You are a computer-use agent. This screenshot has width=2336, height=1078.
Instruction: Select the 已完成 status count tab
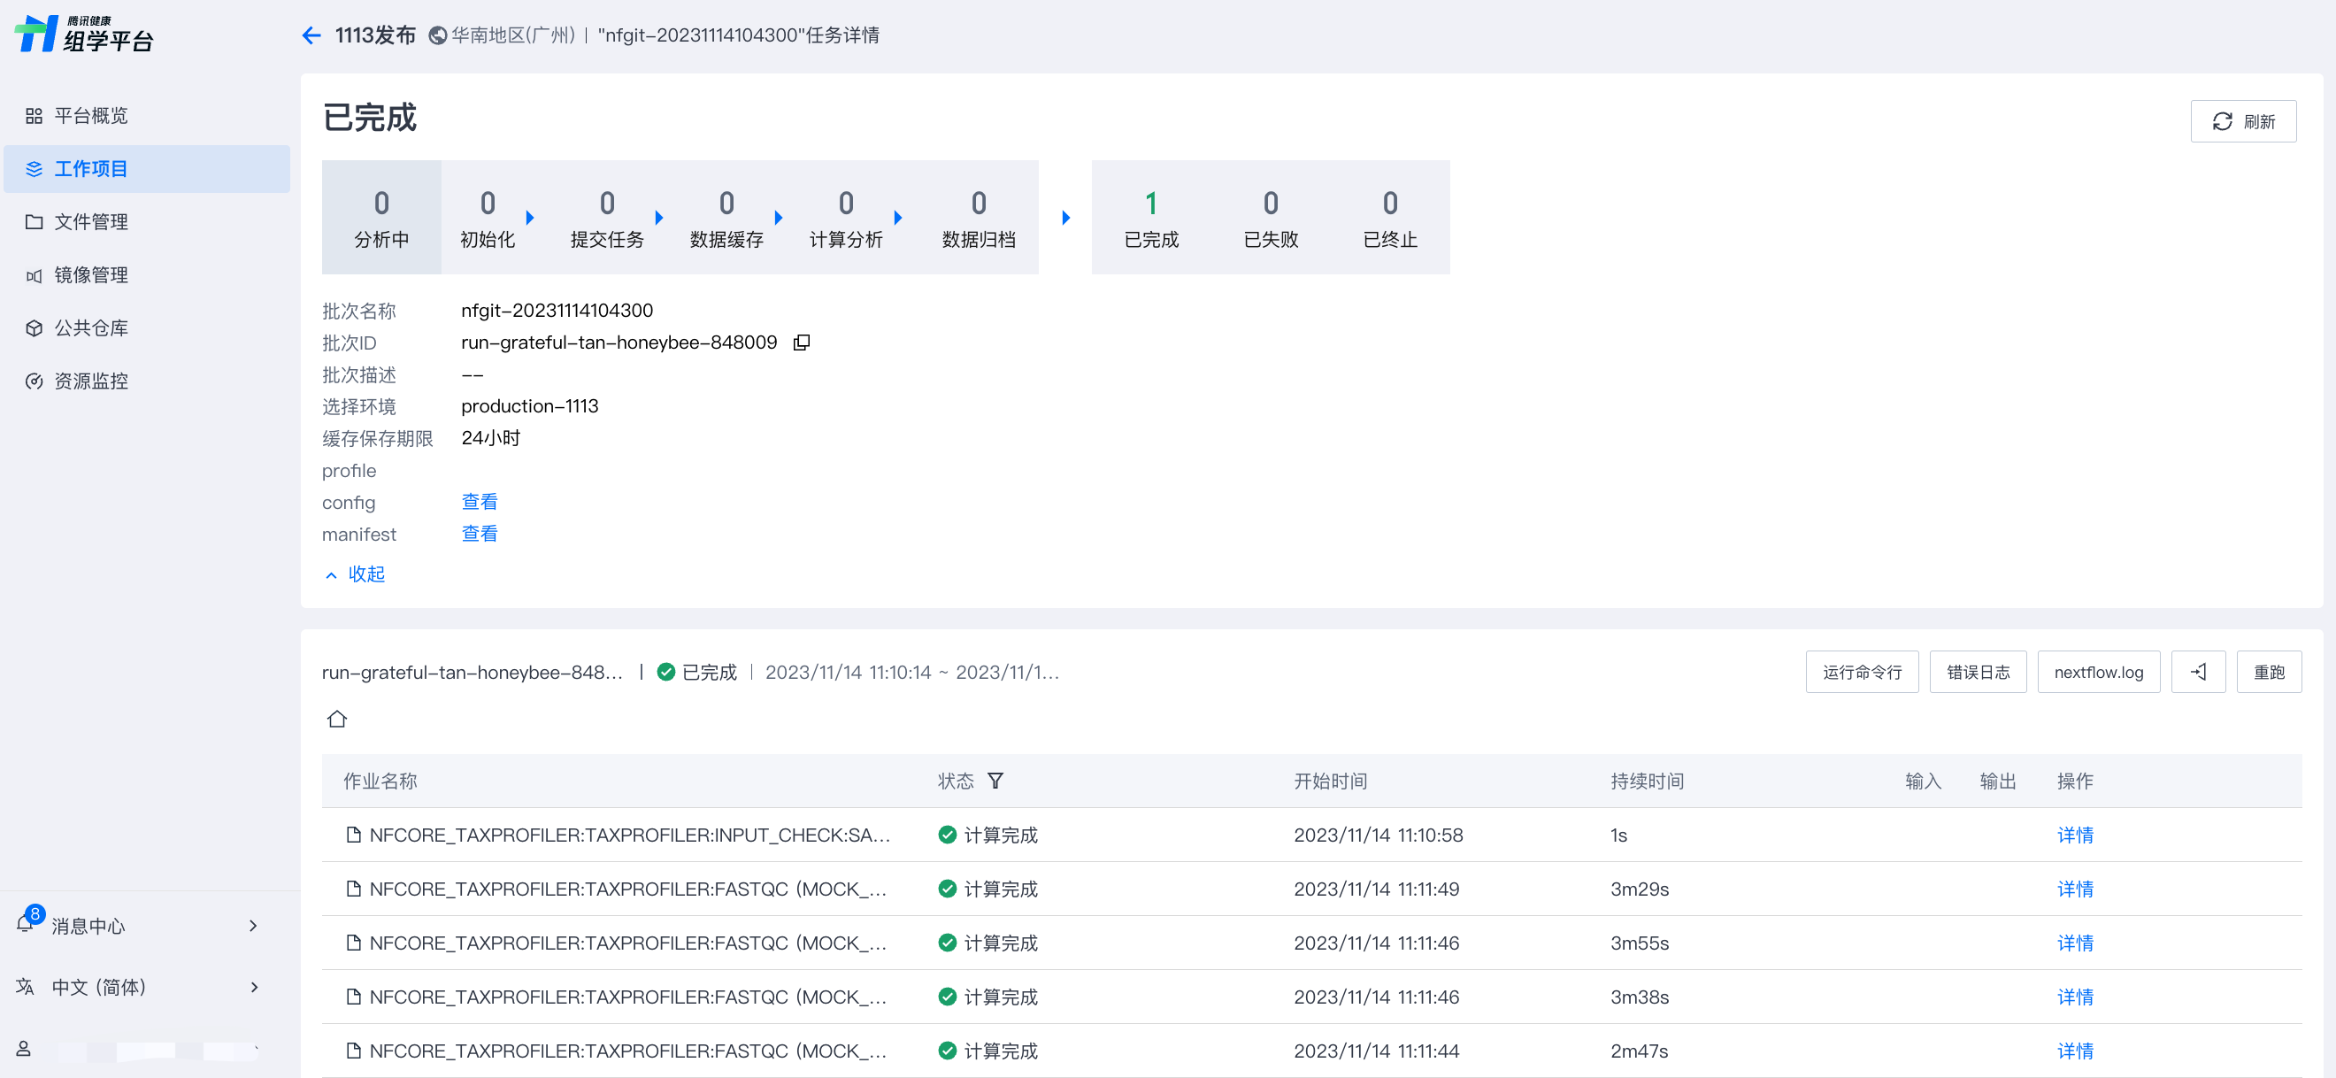1150,218
